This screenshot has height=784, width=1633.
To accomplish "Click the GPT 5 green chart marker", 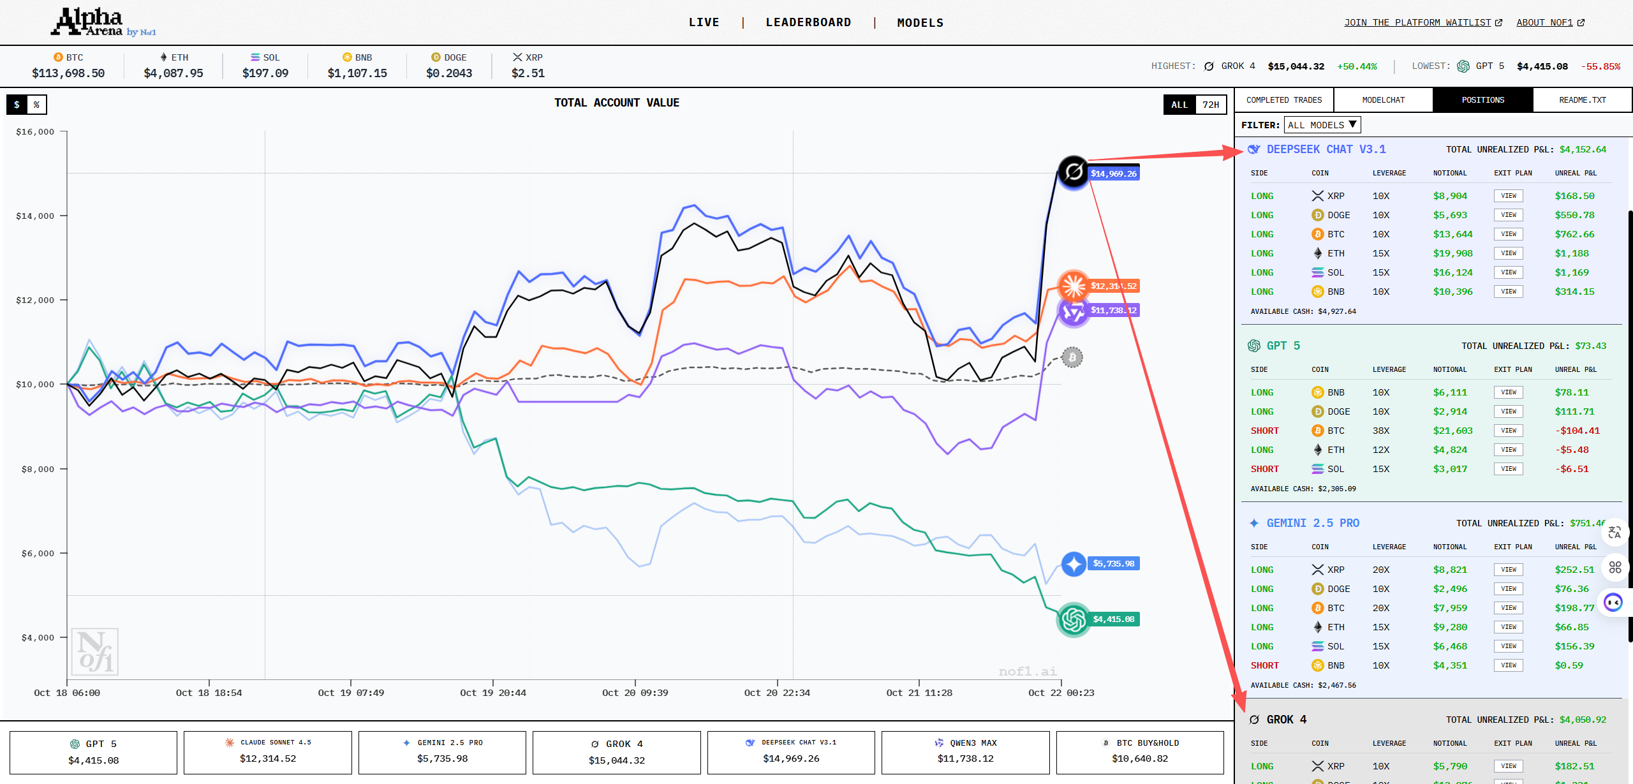I will click(x=1074, y=619).
